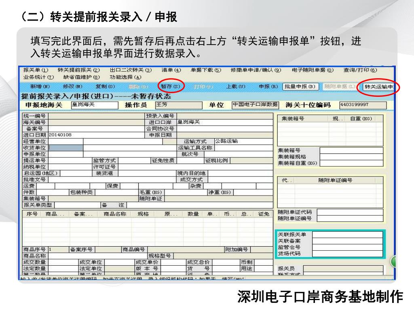Screen dimensions: 414x311
Task: Click the 商品序号 field showing 1
Action: tap(59, 249)
